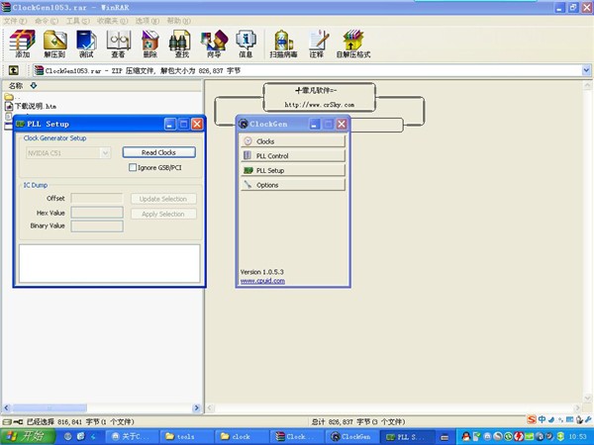Open Options in the ClockGen window
Image resolution: width=594 pixels, height=445 pixels.
coord(293,185)
